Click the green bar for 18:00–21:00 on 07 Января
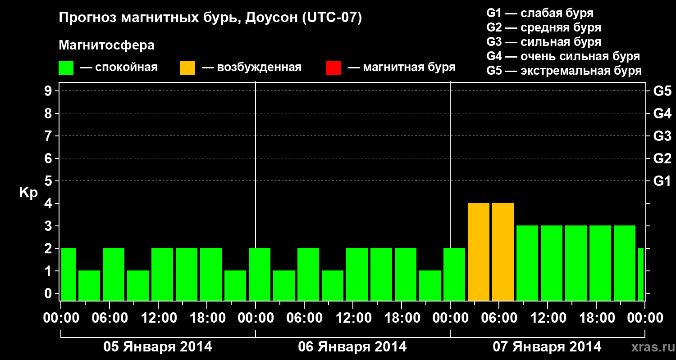The image size is (676, 360). (600, 263)
